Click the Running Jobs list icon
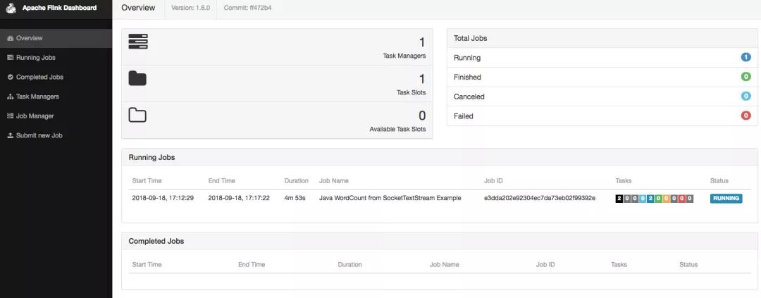 10,58
